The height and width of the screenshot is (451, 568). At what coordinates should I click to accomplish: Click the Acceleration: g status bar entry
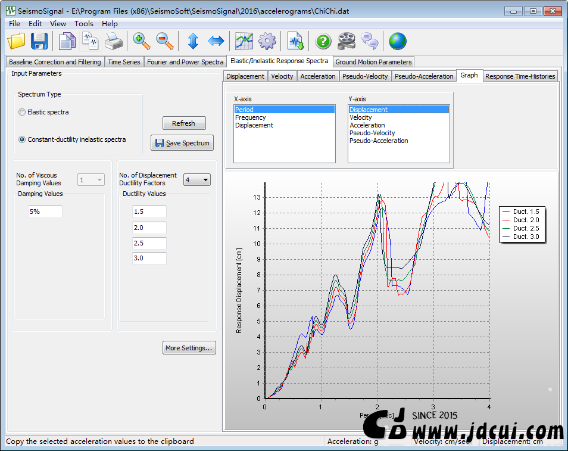tap(353, 441)
